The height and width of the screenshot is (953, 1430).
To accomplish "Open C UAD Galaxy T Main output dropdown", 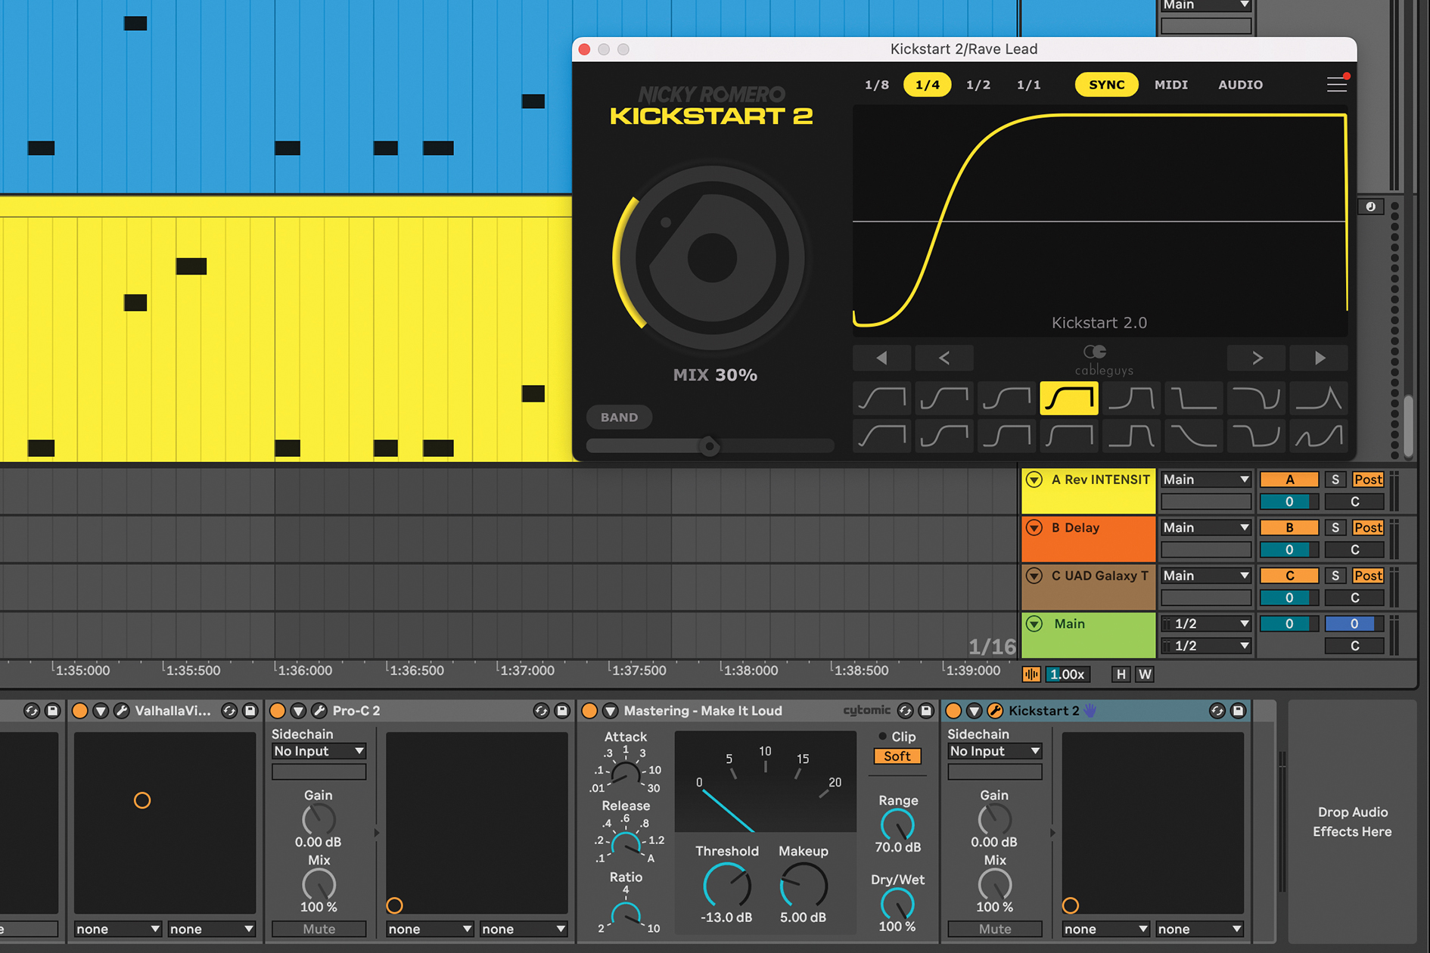I will point(1205,576).
